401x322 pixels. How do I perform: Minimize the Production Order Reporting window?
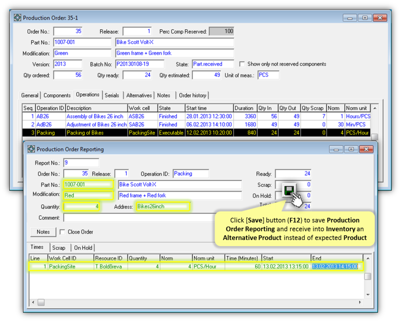coord(336,149)
